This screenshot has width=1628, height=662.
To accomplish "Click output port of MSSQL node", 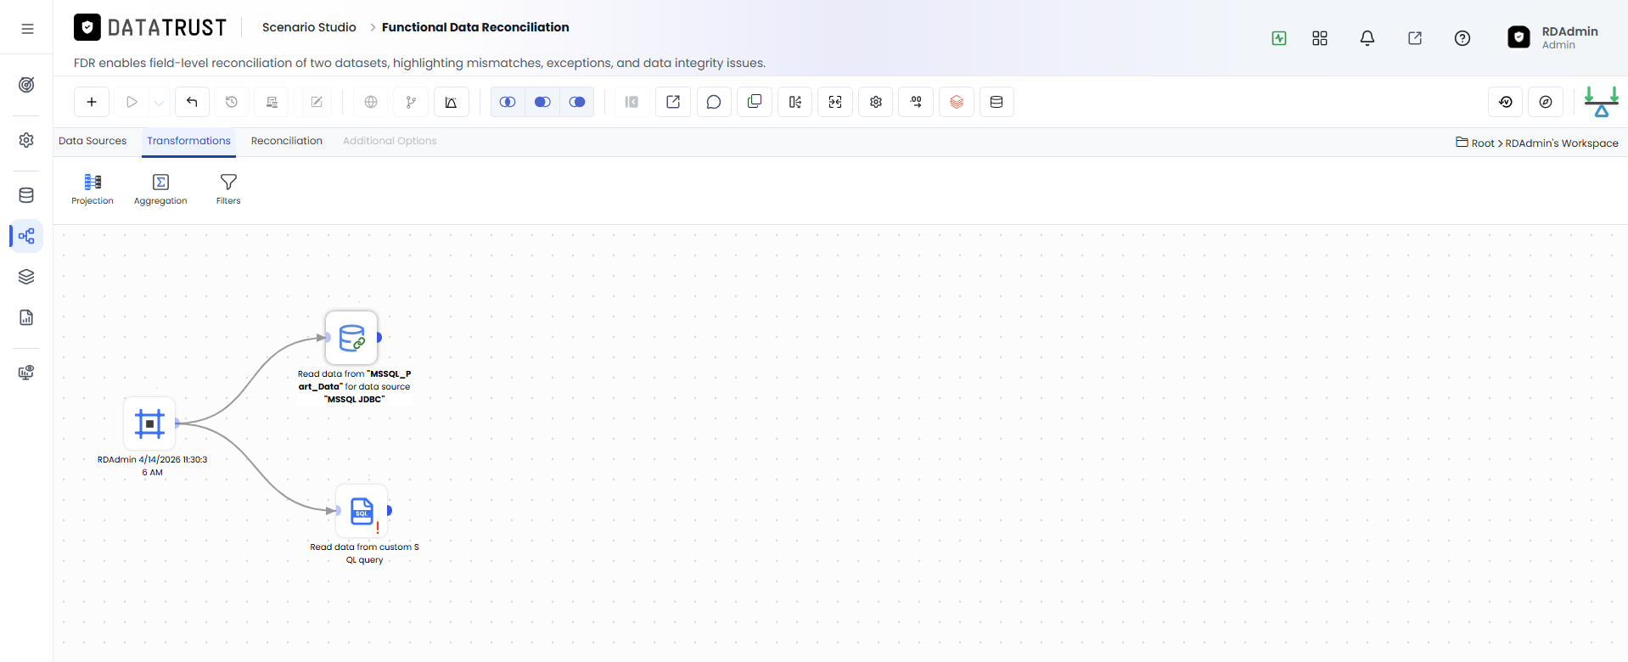I will [379, 337].
